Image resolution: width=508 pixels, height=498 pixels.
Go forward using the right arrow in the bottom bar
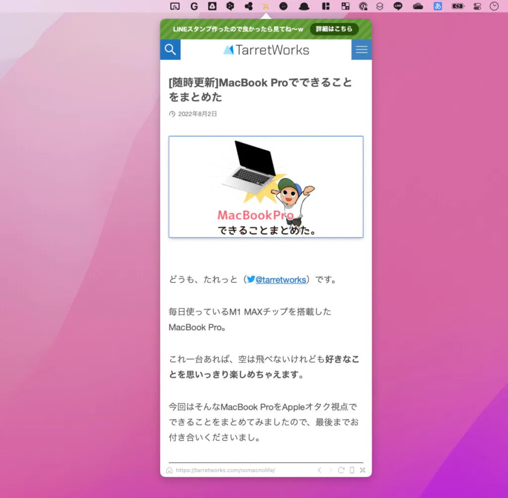point(330,470)
